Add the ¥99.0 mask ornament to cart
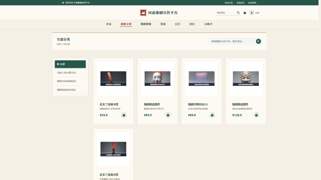321x180 pixels. tap(168, 115)
